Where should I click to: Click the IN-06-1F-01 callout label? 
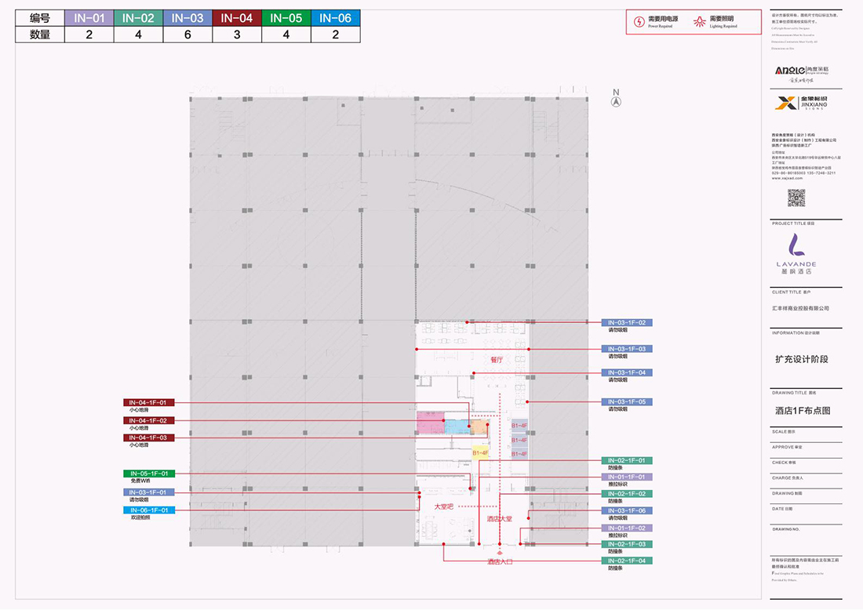[x=149, y=510]
